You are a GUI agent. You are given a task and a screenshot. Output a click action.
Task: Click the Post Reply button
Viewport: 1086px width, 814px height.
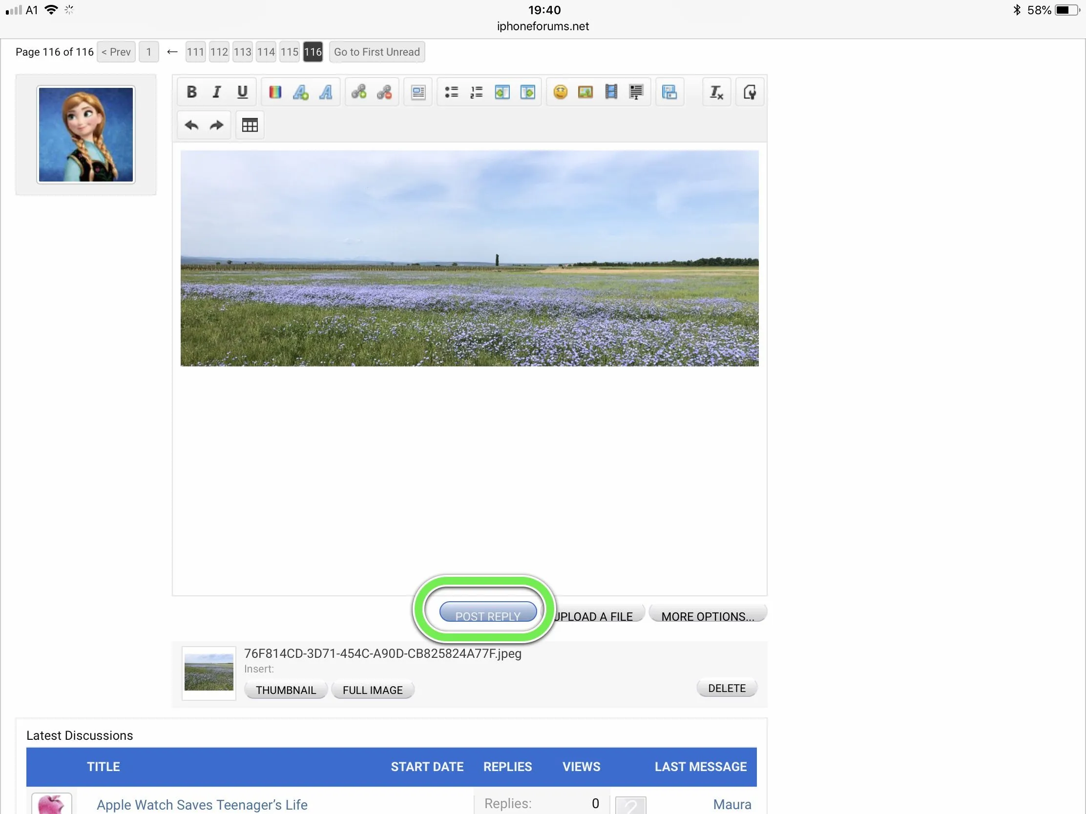pos(487,612)
